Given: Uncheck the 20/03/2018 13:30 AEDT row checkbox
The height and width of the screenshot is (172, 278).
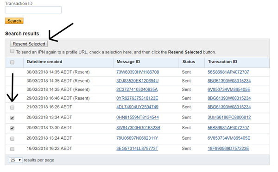Looking at the screenshot, I should [x=12, y=128].
